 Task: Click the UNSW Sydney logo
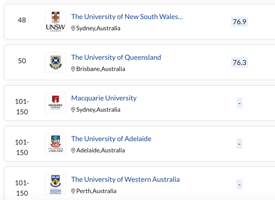[x=55, y=22]
